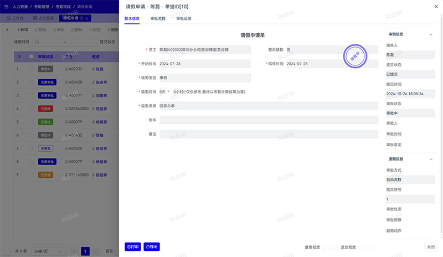Screen dimensions: 443x257
Task: Click the 关闭 button at drawer bottom
Action: coord(431,247)
